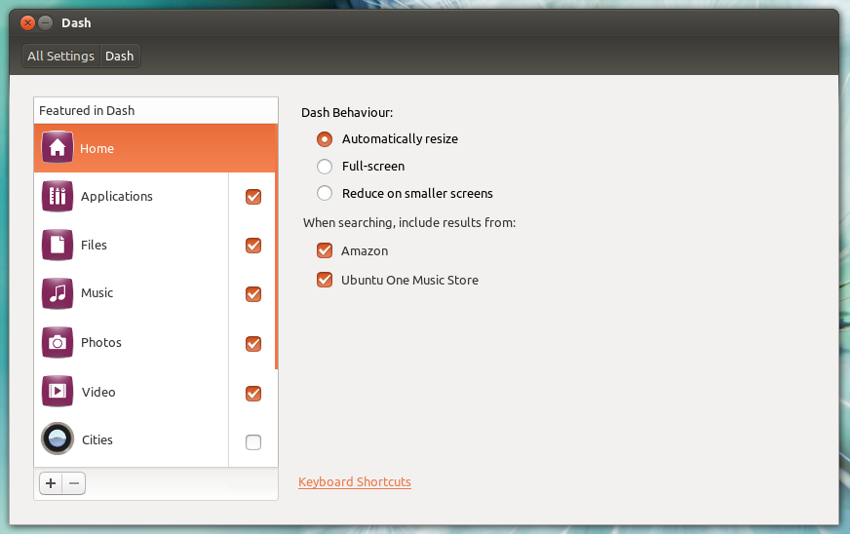The height and width of the screenshot is (534, 850).
Task: Select Full-screen dash behaviour
Action: (325, 166)
